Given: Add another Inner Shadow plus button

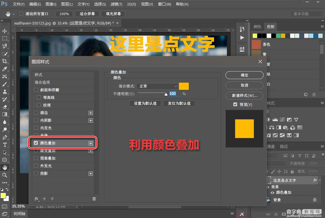Looking at the screenshot, I should [91, 121].
